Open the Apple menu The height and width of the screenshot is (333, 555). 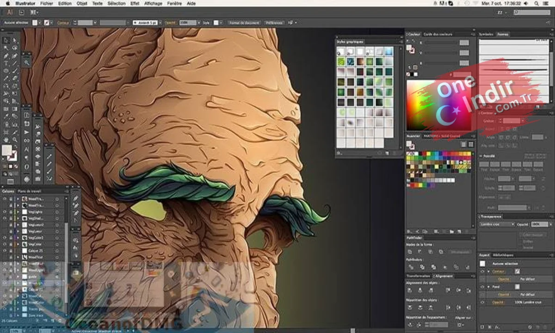(8, 3)
